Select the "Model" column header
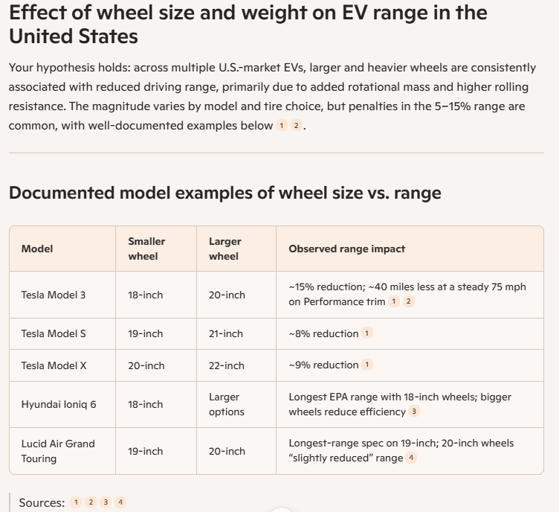The image size is (559, 512). coord(37,249)
